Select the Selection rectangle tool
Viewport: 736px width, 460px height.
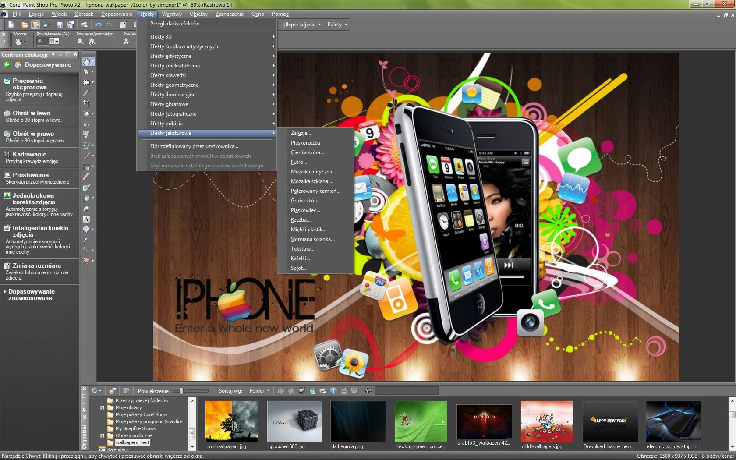(x=87, y=82)
